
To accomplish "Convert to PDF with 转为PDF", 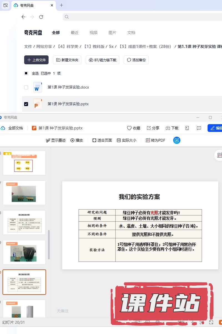I will pyautogui.click(x=155, y=140).
